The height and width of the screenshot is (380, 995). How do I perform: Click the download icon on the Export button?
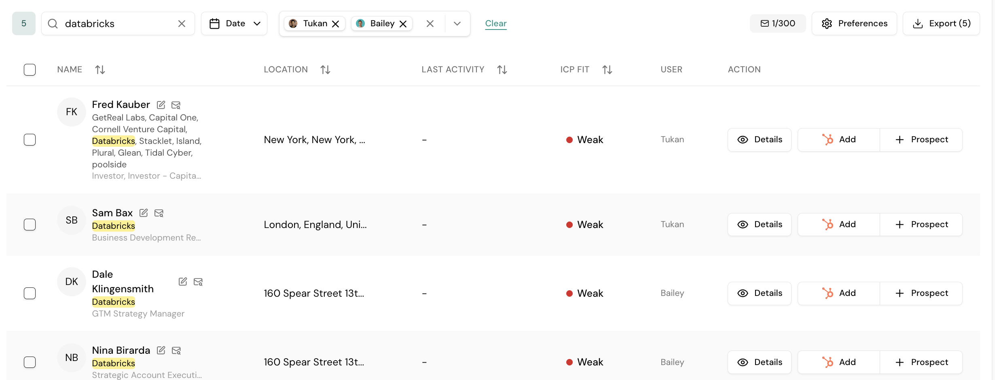[x=917, y=23]
